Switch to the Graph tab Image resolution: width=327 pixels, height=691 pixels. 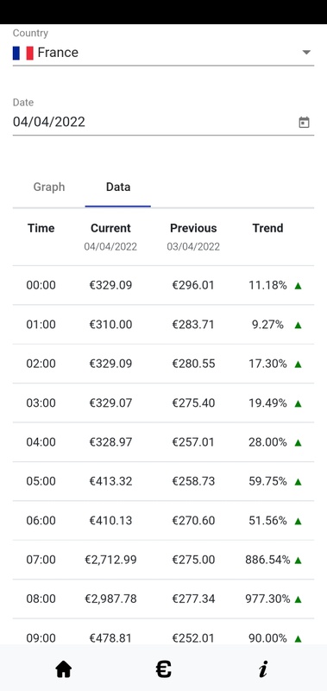49,187
